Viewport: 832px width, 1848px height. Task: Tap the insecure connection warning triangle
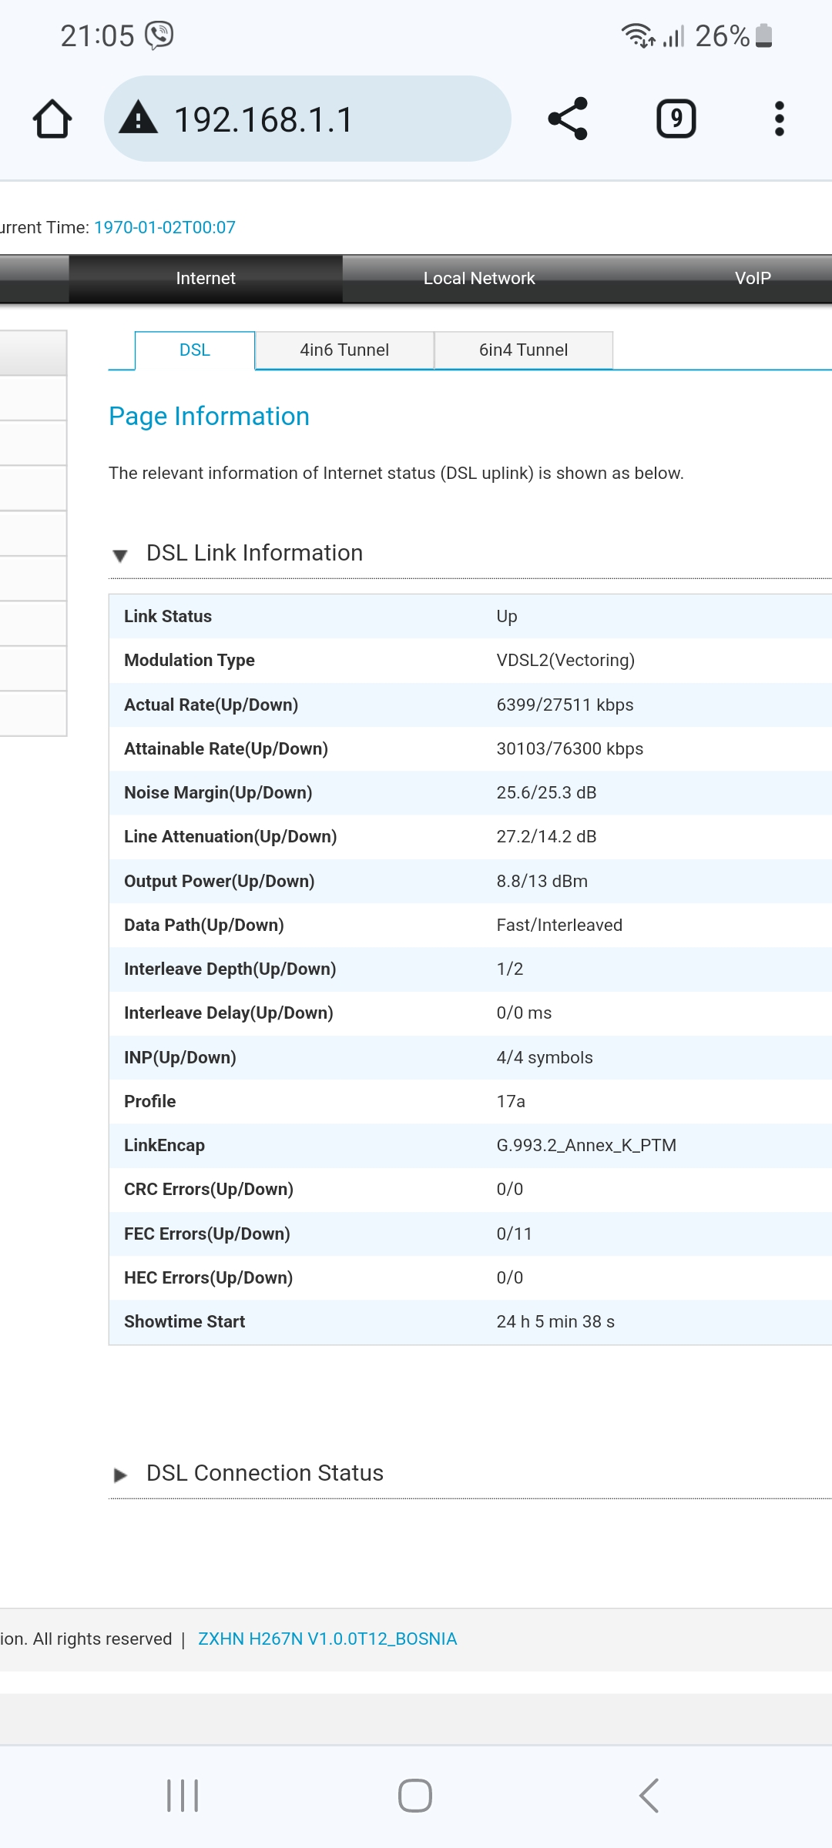(139, 118)
